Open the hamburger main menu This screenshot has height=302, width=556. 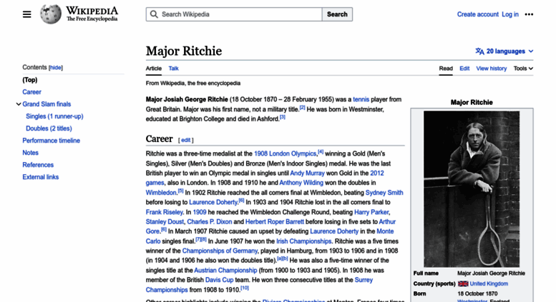tap(27, 14)
